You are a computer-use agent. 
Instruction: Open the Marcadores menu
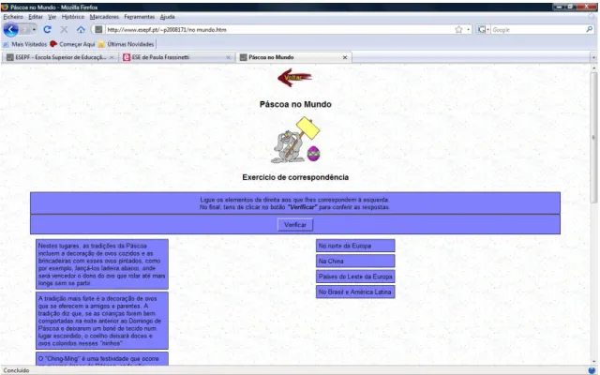click(104, 17)
